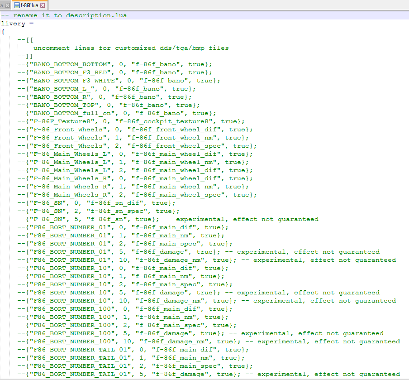Place cursor in 'rename it to description.lua' comment
The width and height of the screenshot is (409, 380).
click(70, 15)
